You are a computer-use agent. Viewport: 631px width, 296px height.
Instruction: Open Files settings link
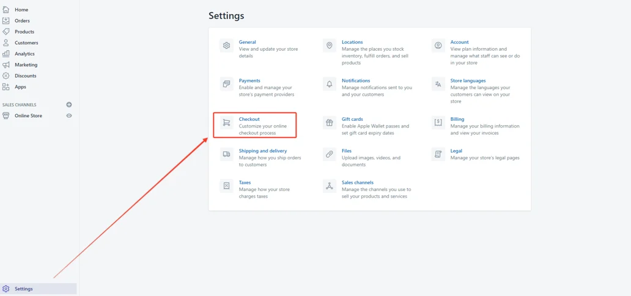347,151
